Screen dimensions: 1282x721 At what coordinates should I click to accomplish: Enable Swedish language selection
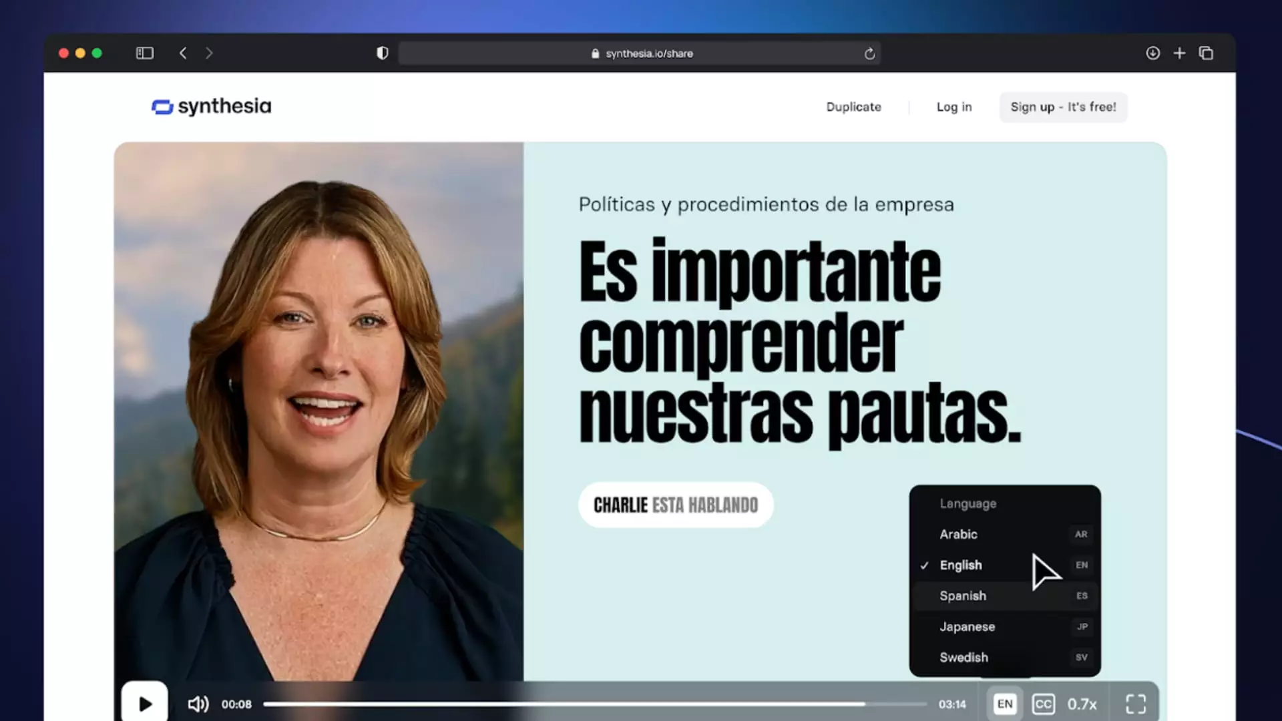tap(964, 657)
